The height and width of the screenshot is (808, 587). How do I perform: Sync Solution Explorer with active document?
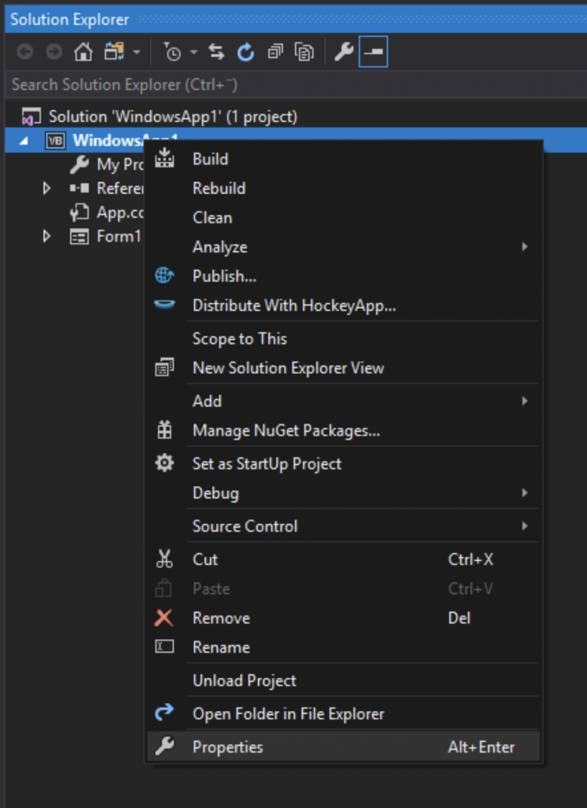217,51
